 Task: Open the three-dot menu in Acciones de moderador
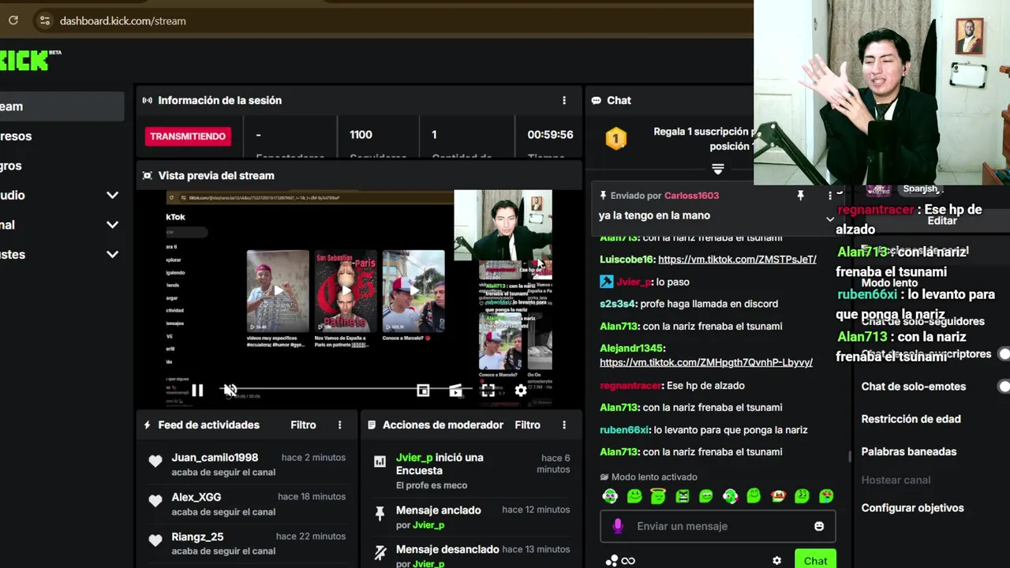pyautogui.click(x=563, y=425)
